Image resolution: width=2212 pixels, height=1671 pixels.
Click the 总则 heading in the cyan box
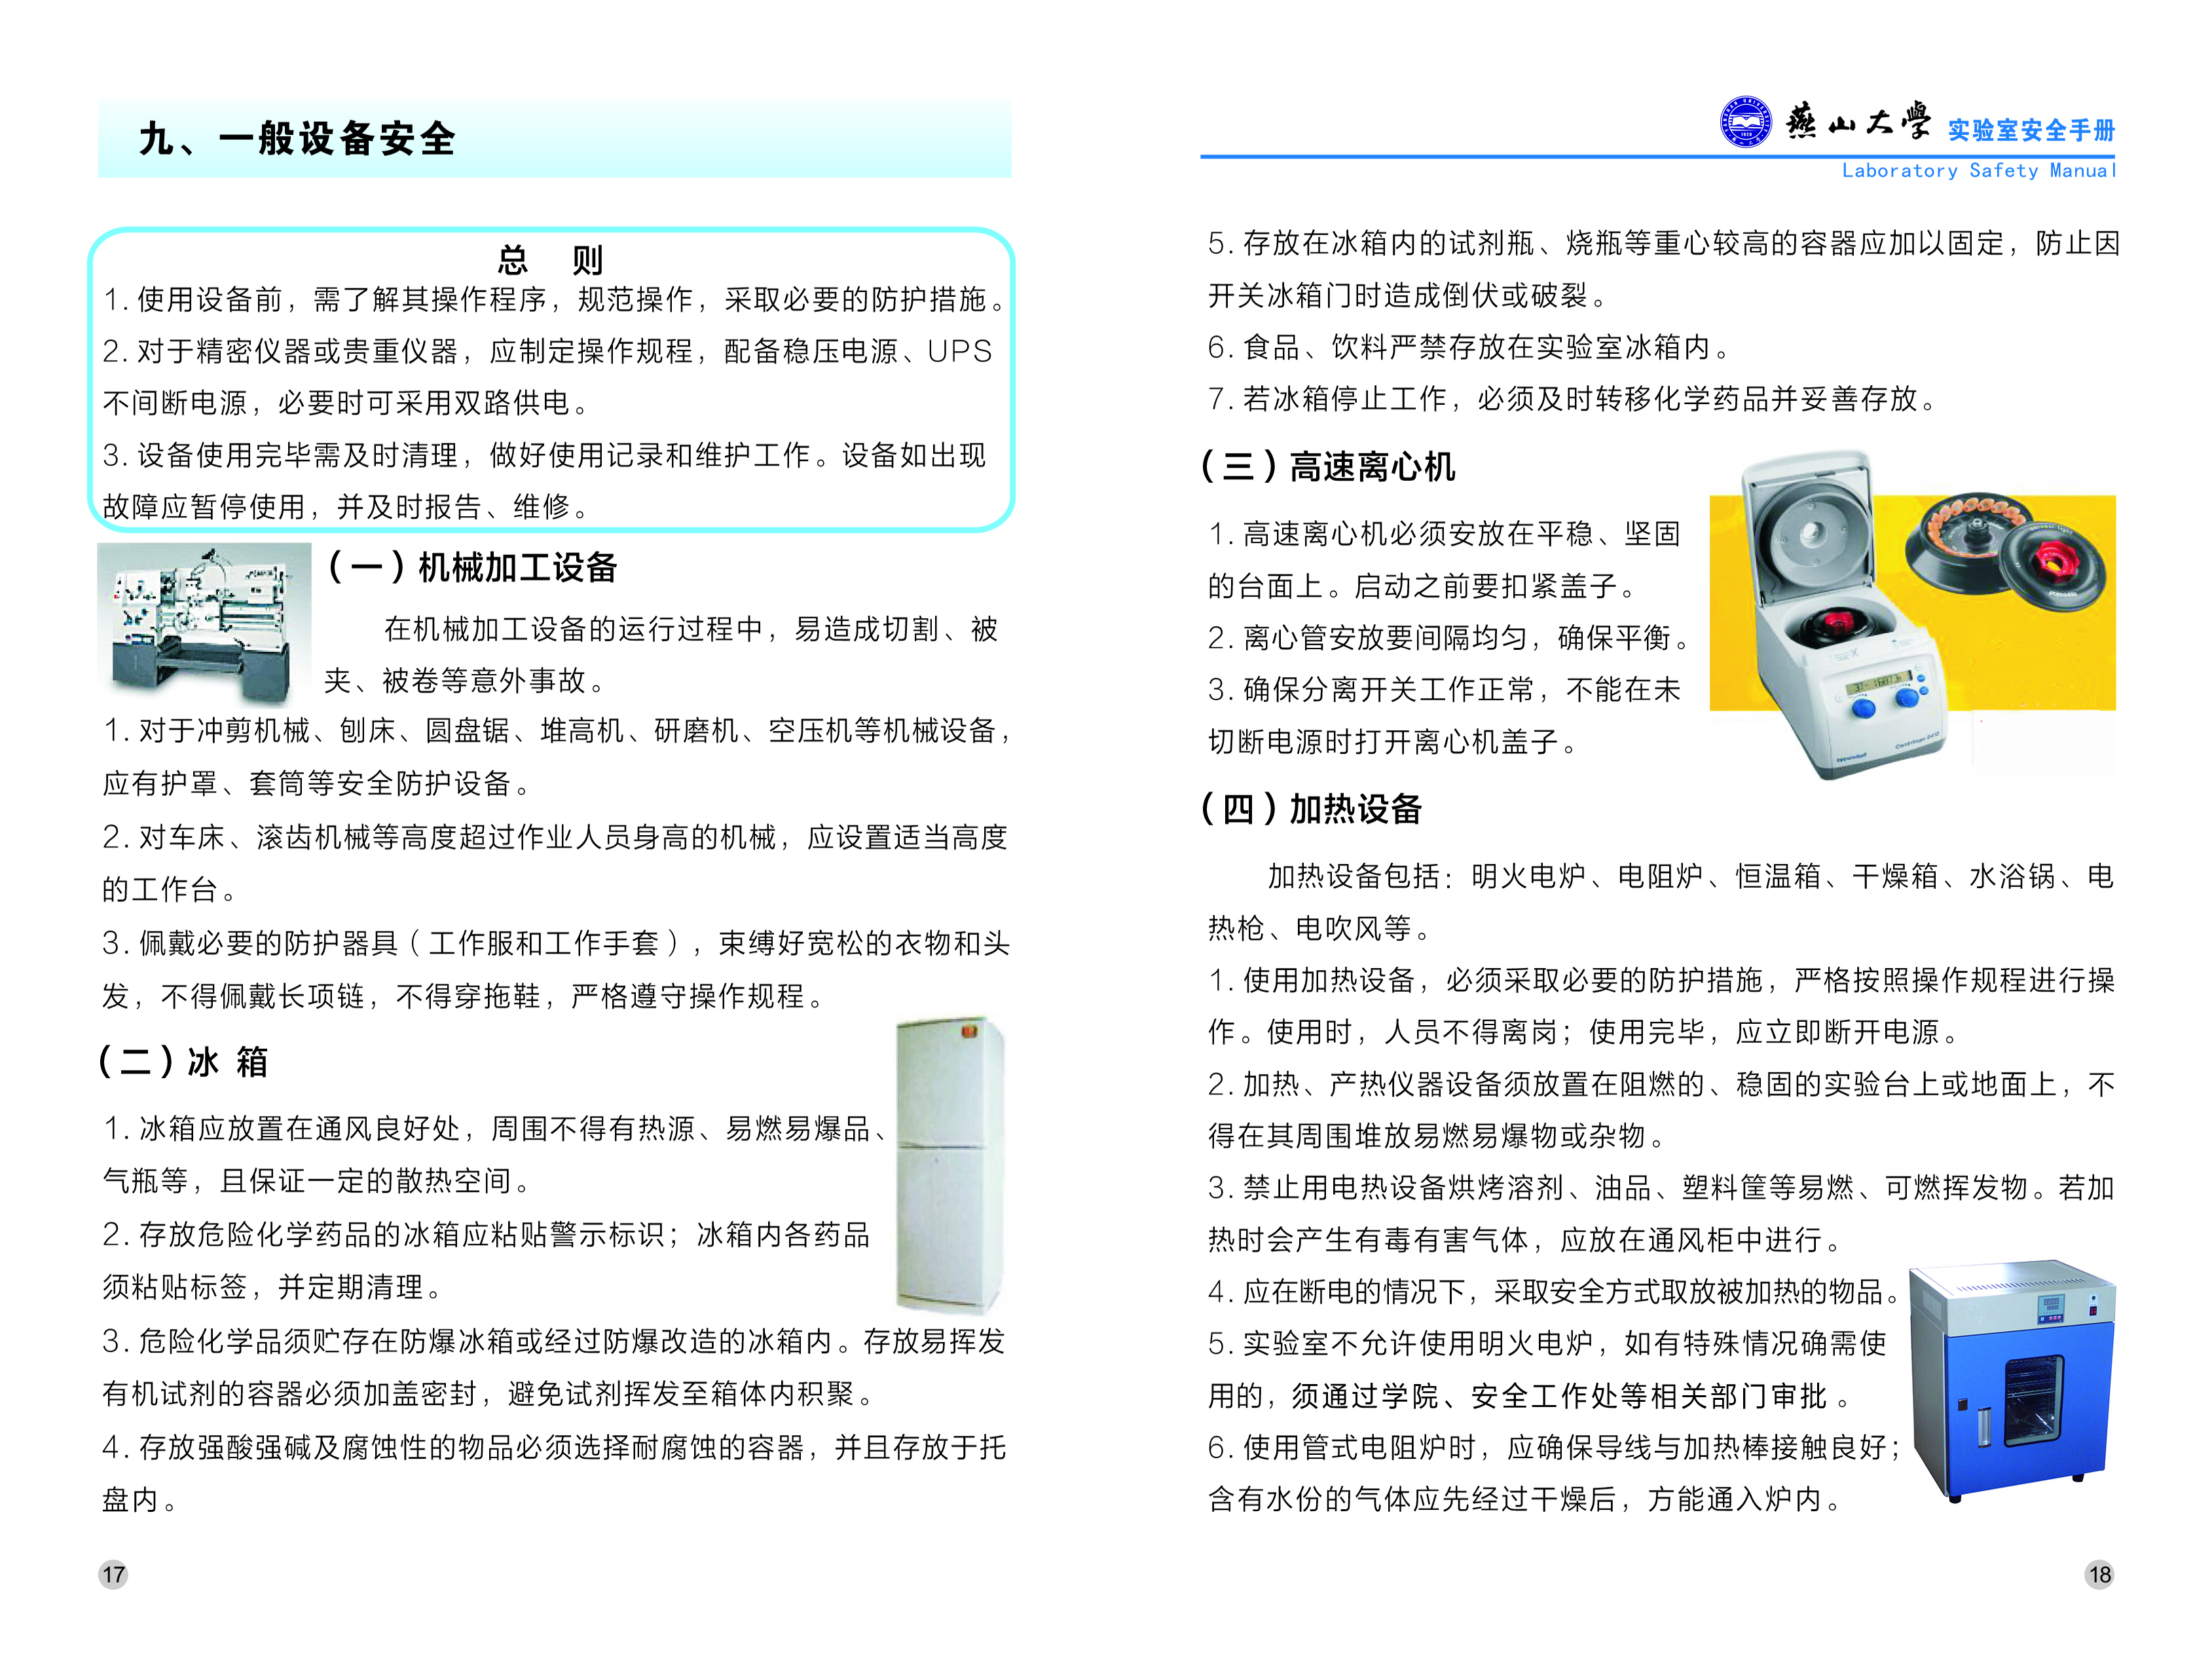click(550, 260)
